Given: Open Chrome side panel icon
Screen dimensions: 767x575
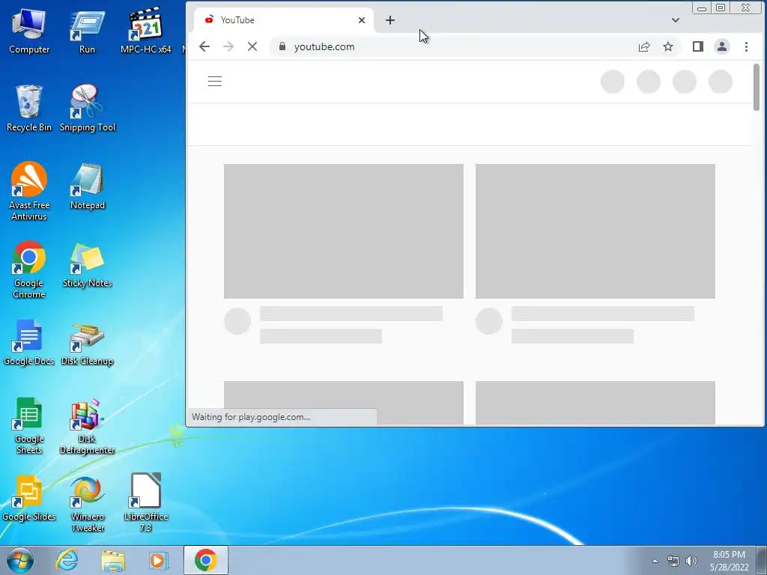Looking at the screenshot, I should click(698, 47).
